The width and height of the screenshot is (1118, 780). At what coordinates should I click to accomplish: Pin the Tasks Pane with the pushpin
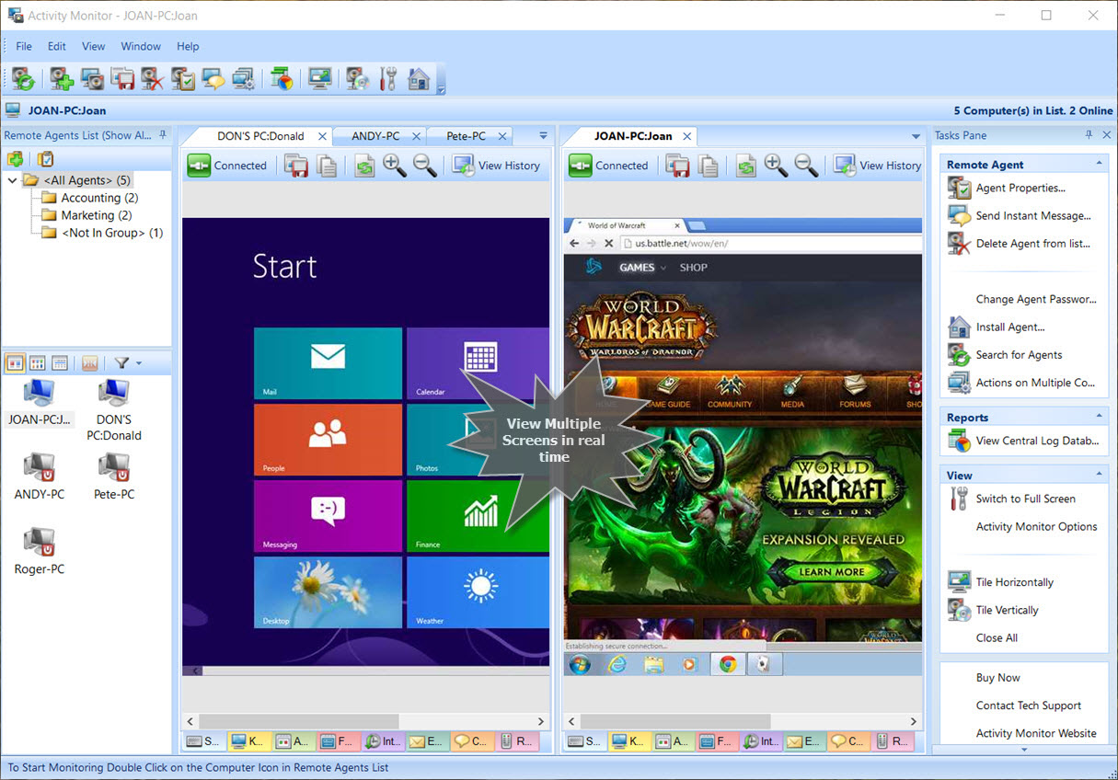pyautogui.click(x=1089, y=135)
